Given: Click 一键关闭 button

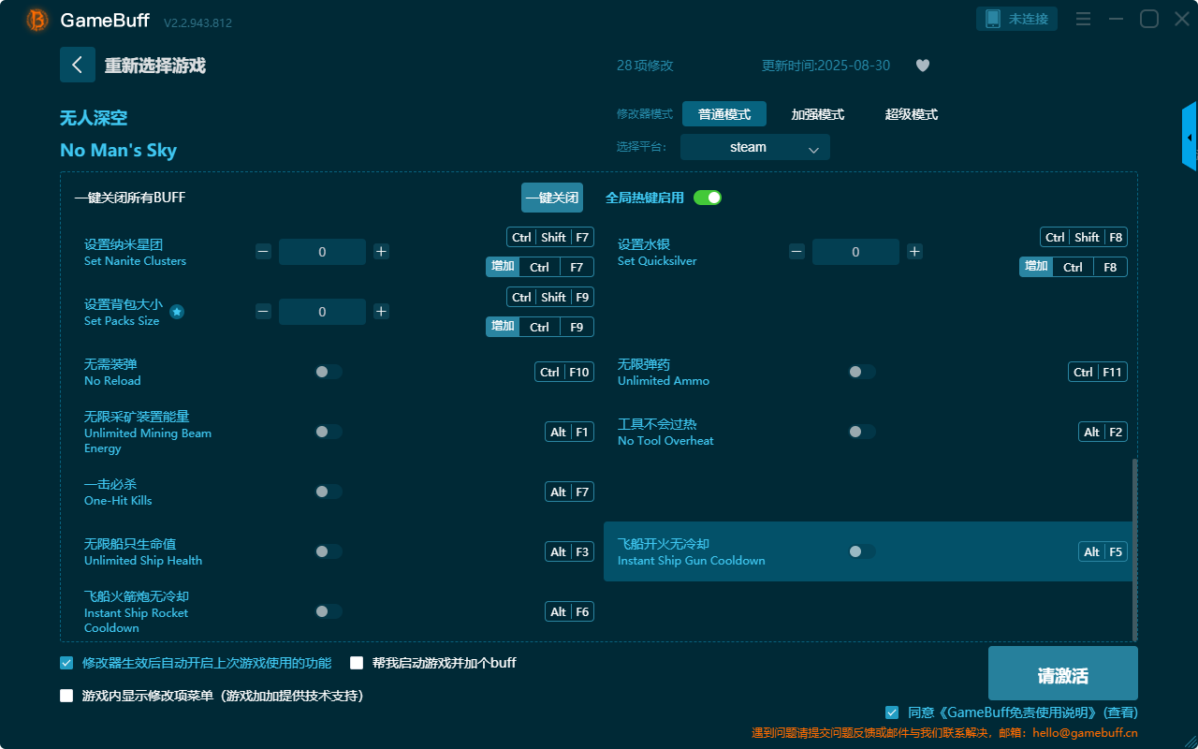Looking at the screenshot, I should click(x=552, y=198).
